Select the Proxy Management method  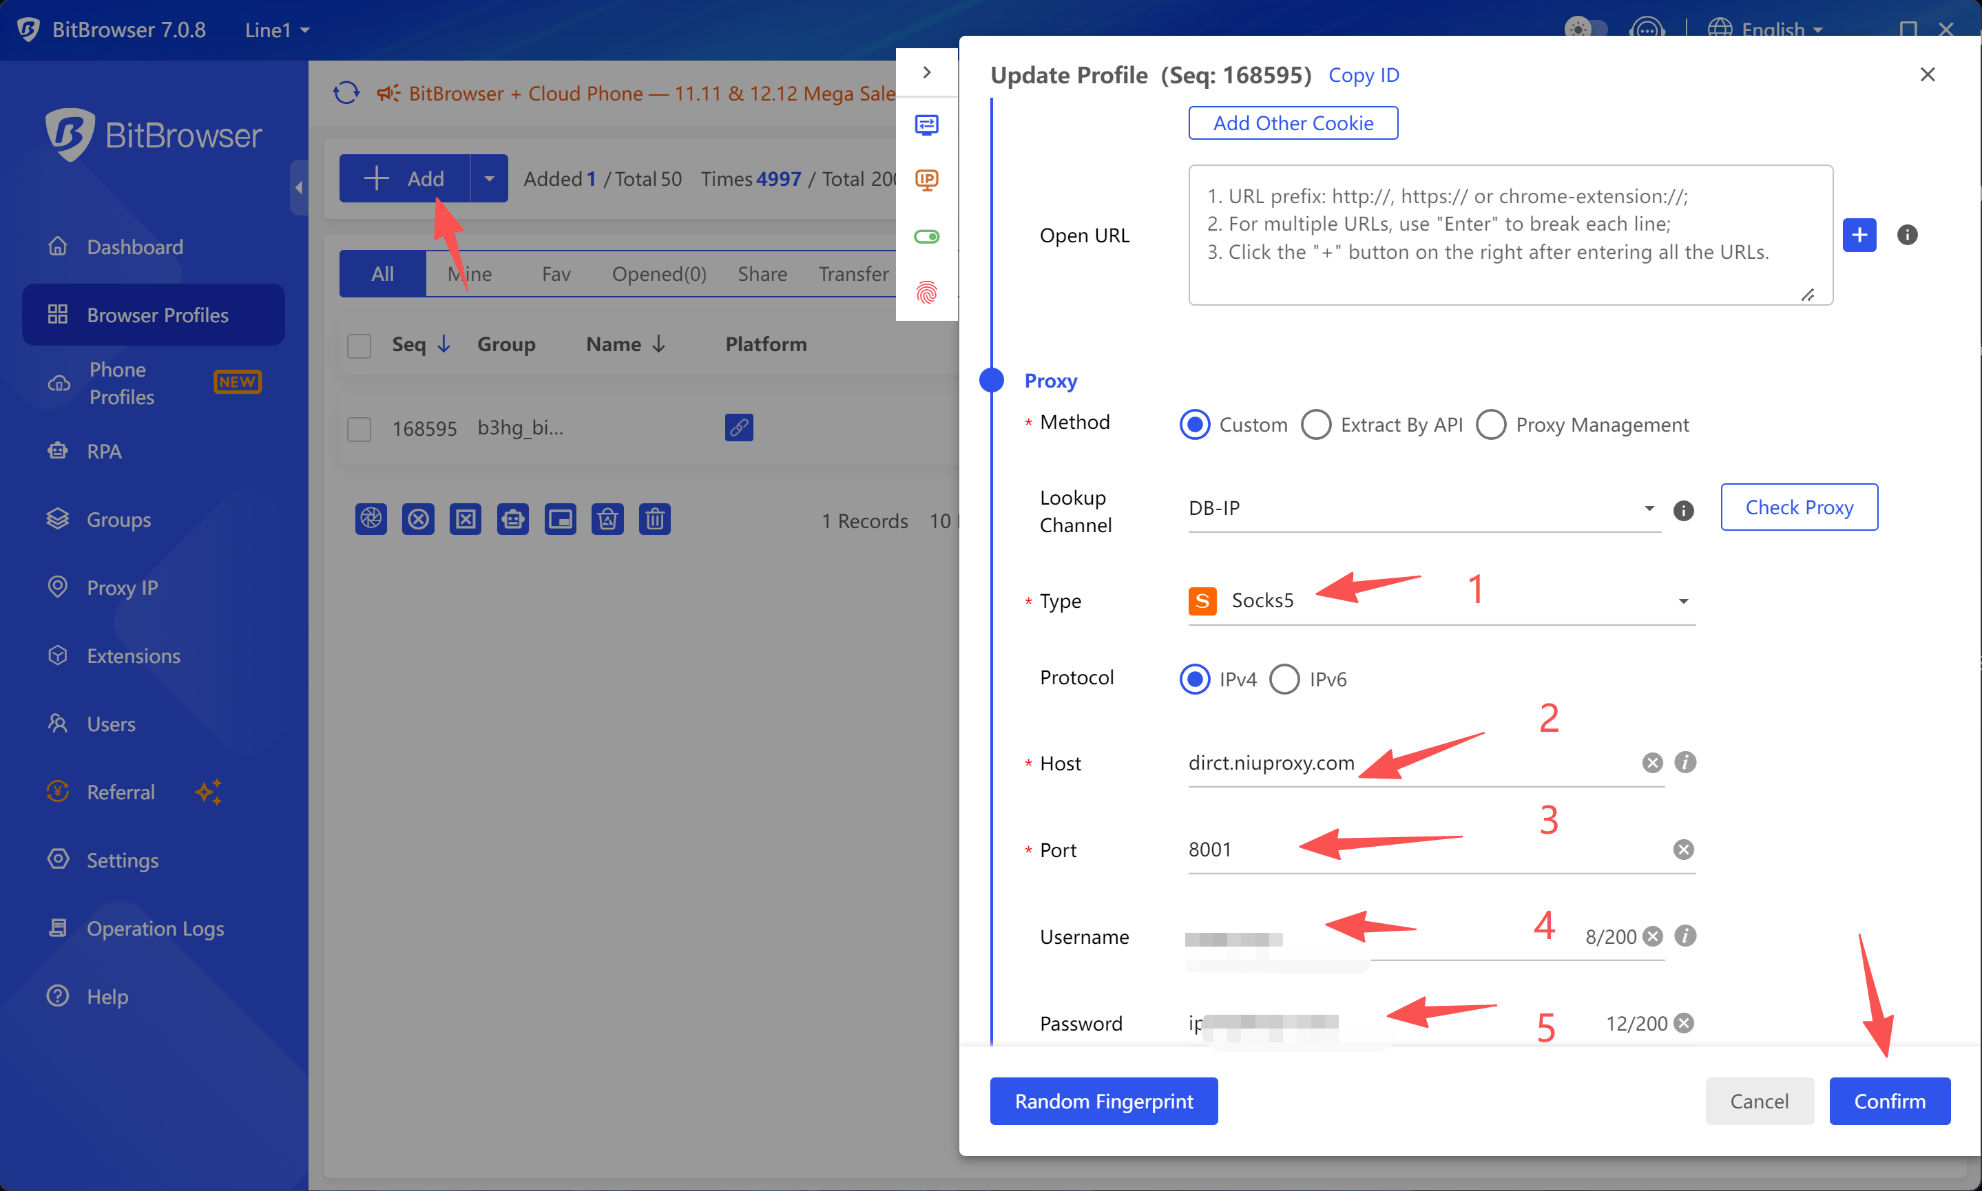1583,424
